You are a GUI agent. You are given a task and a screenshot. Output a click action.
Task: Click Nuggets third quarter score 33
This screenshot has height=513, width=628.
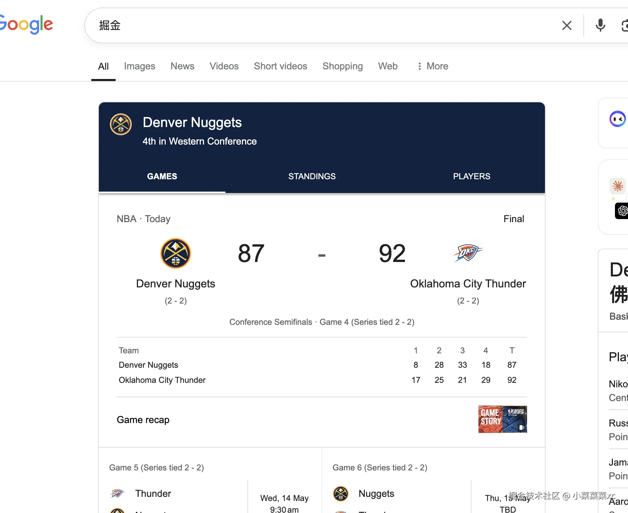pos(462,365)
